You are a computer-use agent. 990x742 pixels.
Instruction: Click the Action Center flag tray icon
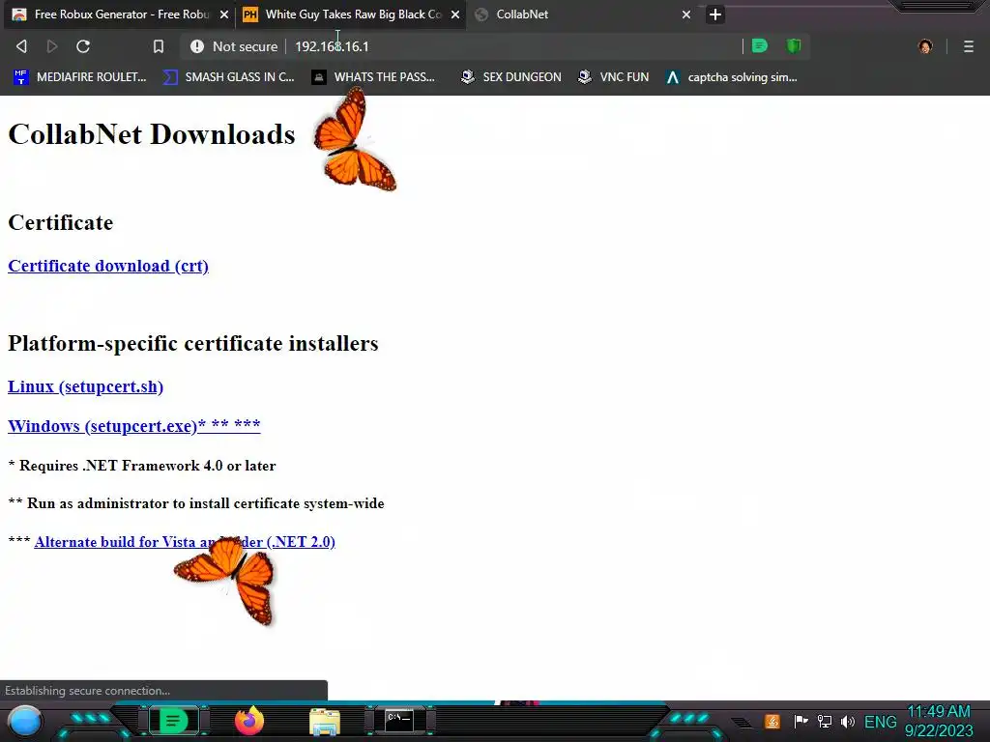(801, 721)
